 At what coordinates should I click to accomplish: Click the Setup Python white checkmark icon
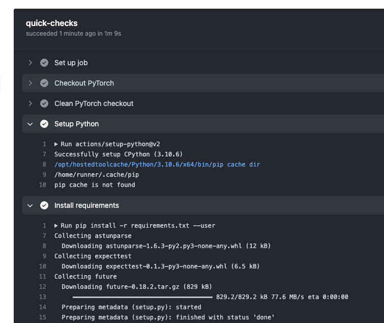[44, 124]
